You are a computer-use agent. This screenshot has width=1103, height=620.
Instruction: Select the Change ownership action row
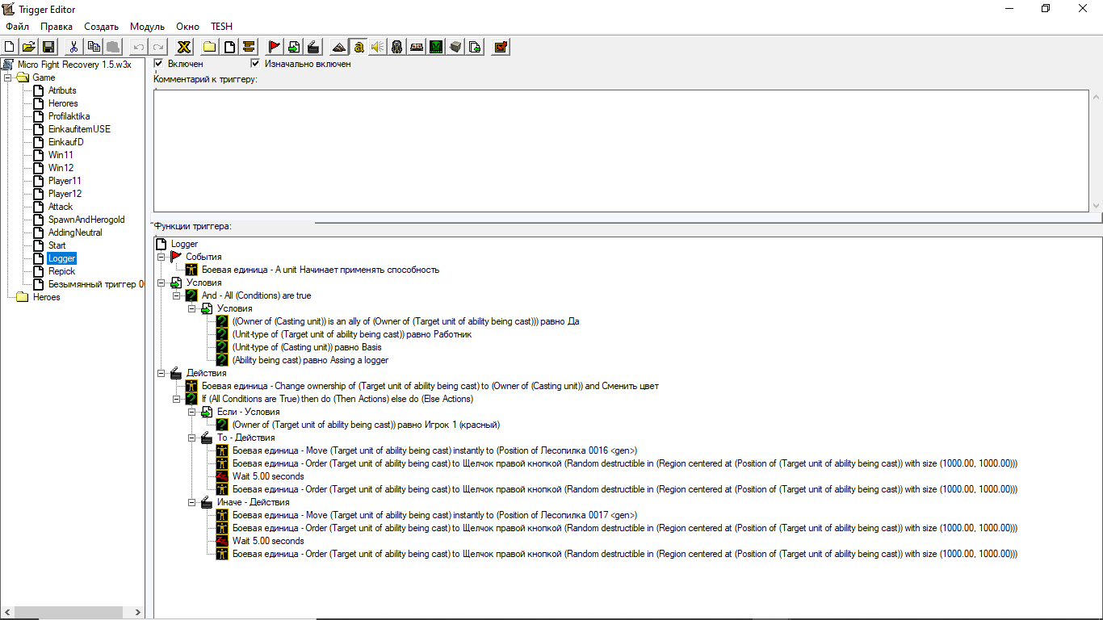point(430,386)
